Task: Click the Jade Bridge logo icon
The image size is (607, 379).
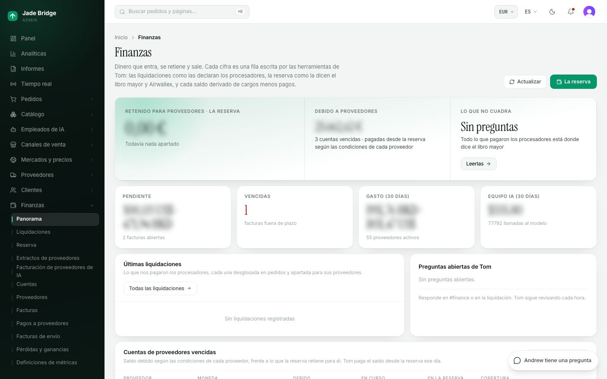Action: coord(13,16)
